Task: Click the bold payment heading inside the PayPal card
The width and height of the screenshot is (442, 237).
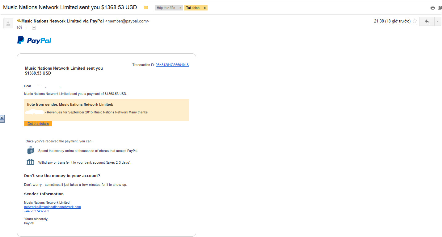Action: click(x=64, y=71)
